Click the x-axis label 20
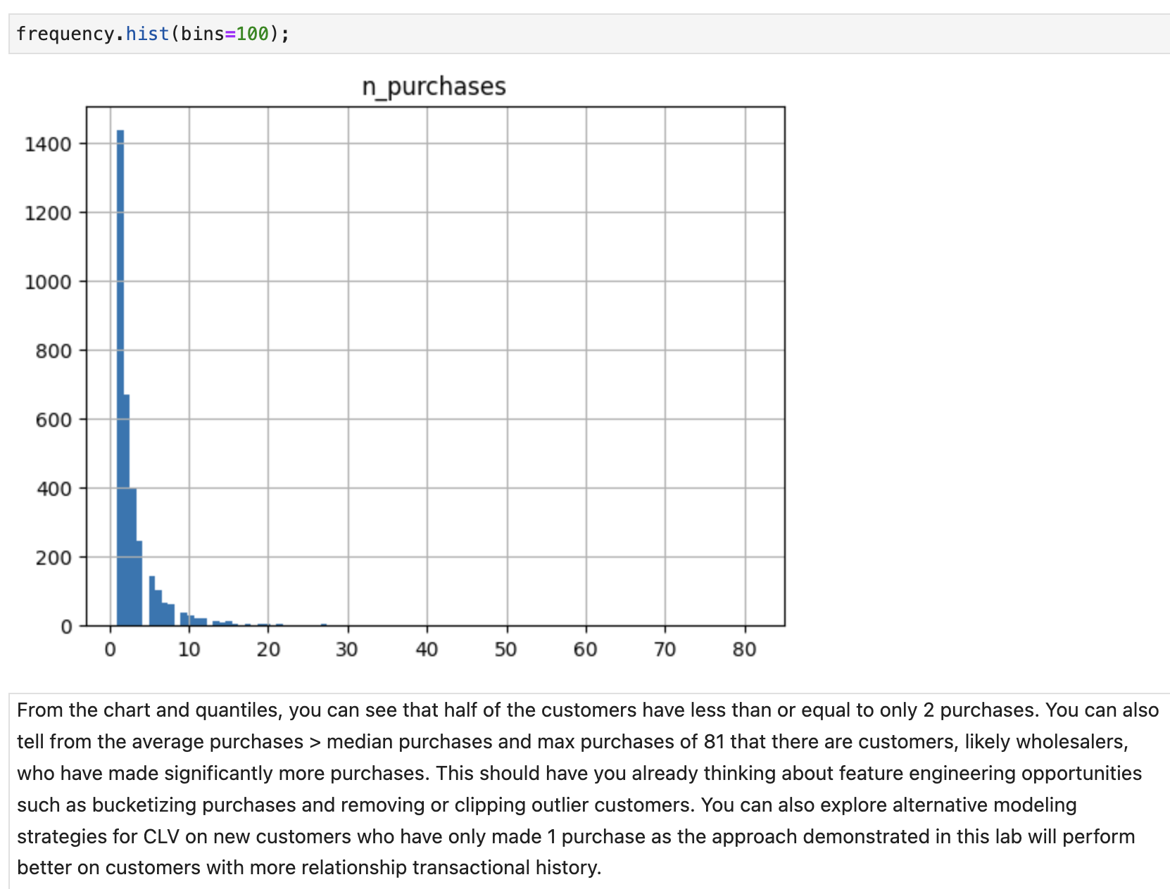 point(268,649)
